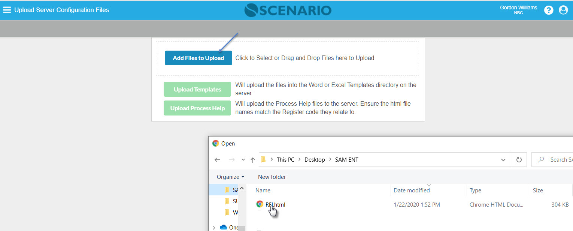Click the Add Files to Upload button
Image resolution: width=573 pixels, height=231 pixels.
coord(198,58)
